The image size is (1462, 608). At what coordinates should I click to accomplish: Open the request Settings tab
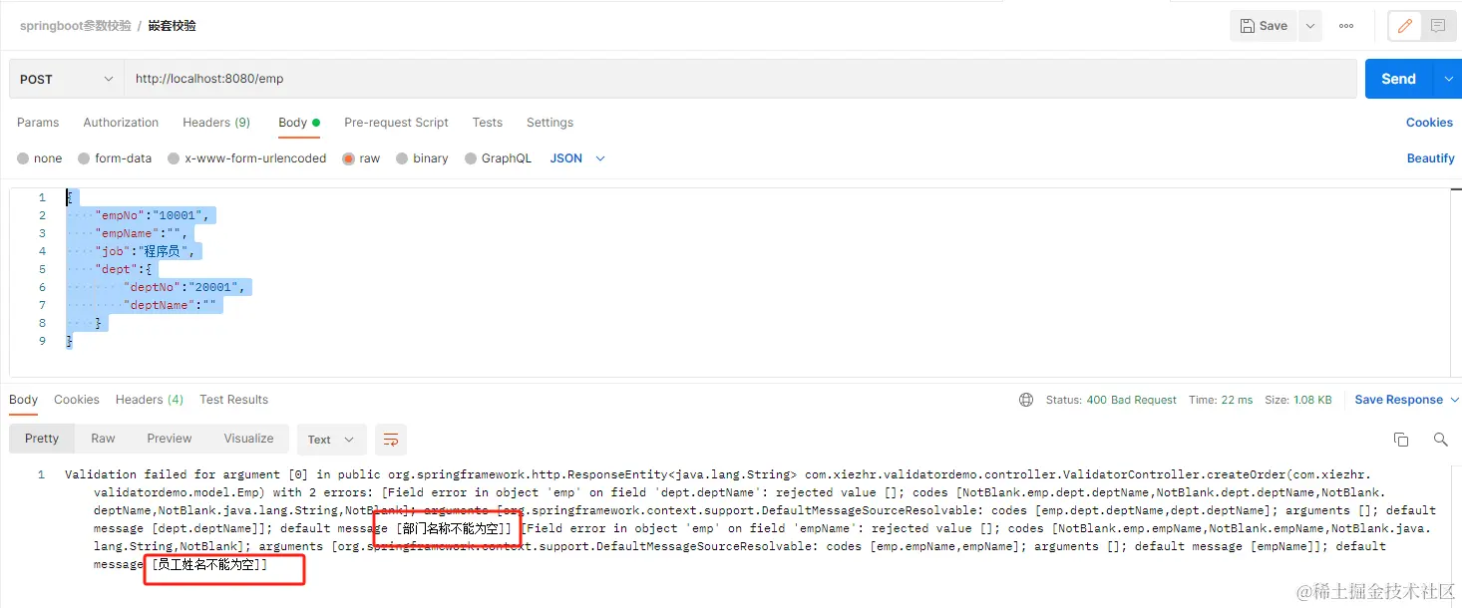(x=549, y=123)
